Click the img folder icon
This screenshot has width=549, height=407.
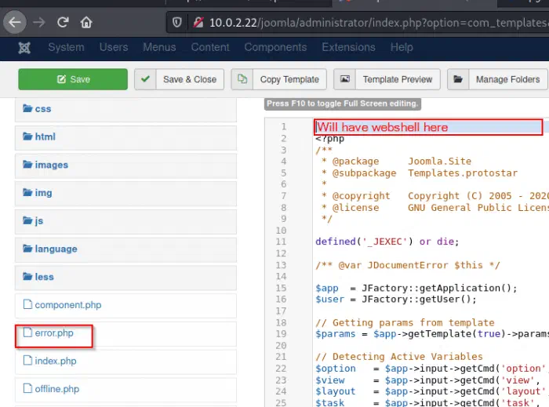pos(27,192)
